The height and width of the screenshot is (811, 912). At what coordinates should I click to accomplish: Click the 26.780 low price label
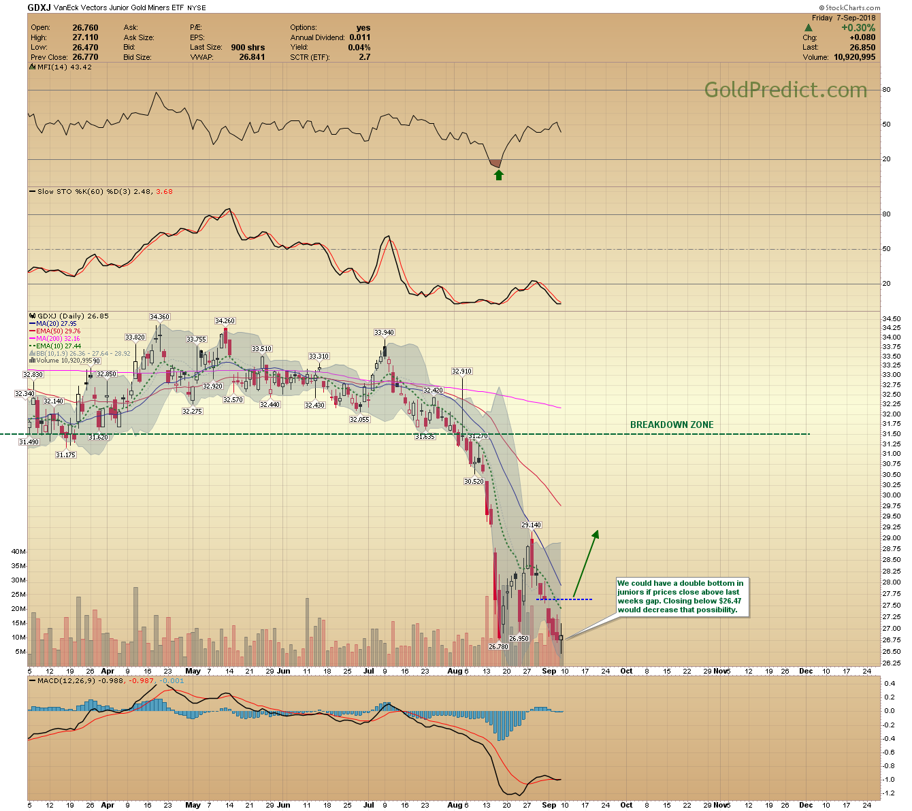pyautogui.click(x=499, y=646)
